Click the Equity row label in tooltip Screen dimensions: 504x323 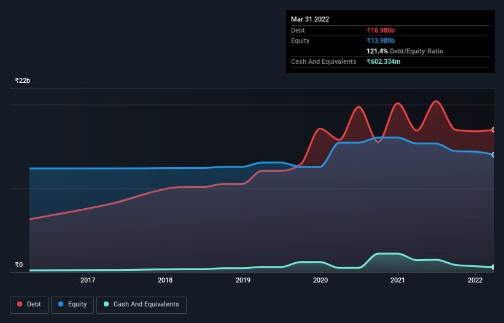pos(300,41)
